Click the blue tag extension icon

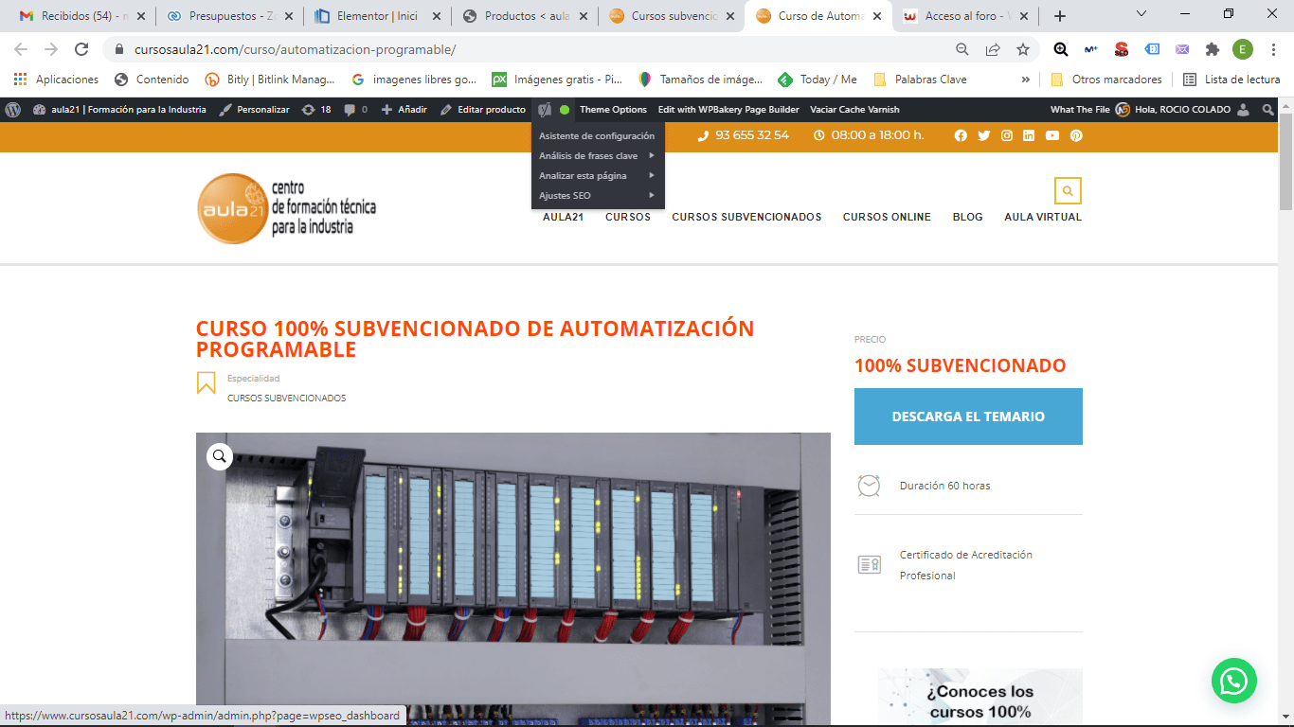1152,49
